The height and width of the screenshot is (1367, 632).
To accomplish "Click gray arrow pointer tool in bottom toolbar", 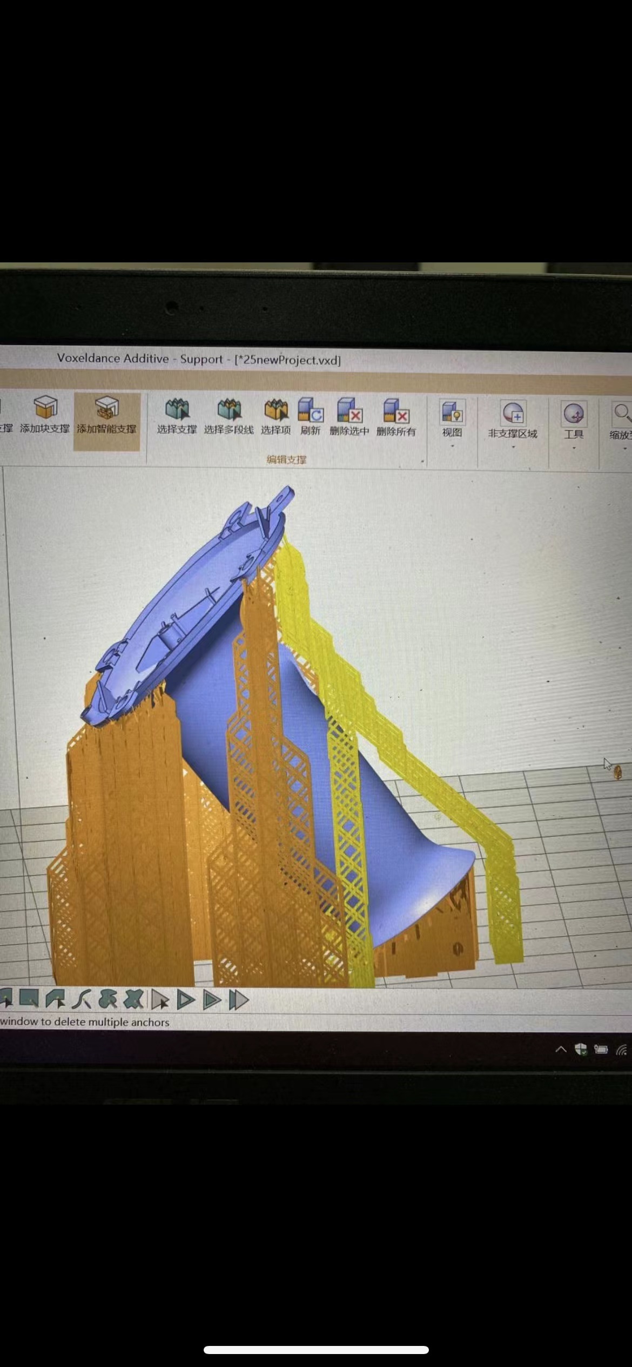I will click(x=159, y=1000).
